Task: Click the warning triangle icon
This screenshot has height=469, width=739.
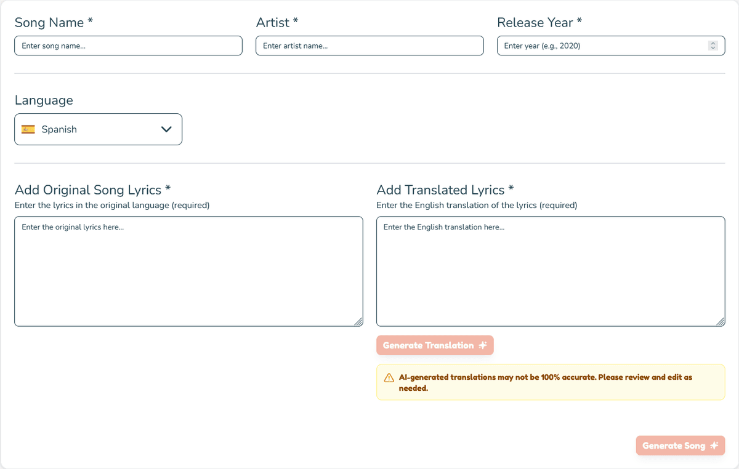Action: pos(387,376)
